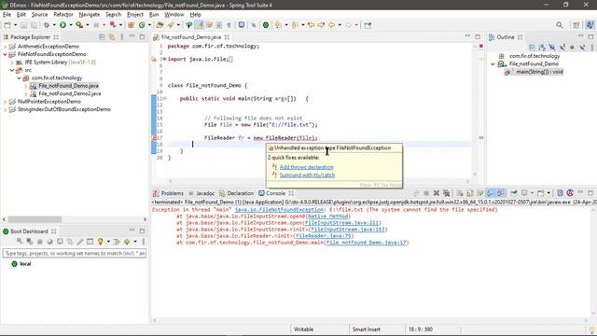Collapse FileNotFoundExceptionDemo project node
597x336 pixels.
coord(5,54)
